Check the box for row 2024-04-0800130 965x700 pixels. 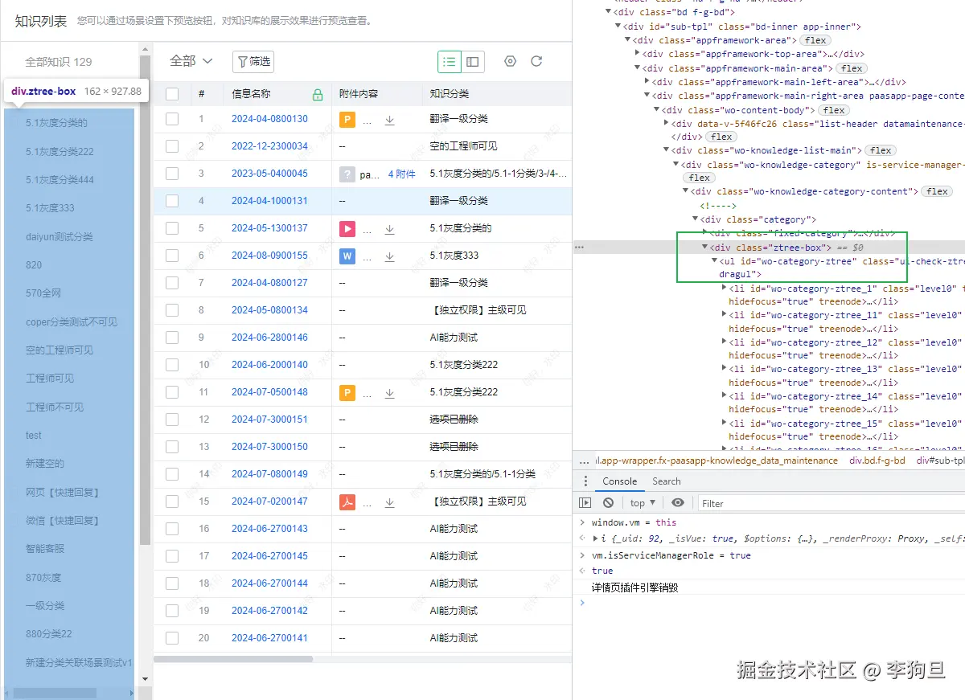pyautogui.click(x=172, y=119)
